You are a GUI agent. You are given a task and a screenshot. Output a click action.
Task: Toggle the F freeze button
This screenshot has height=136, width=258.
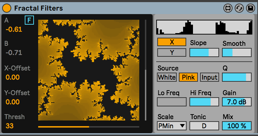[x=29, y=20]
